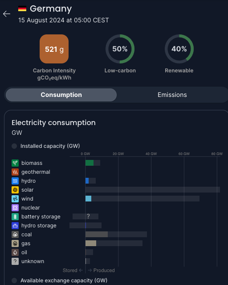The height and width of the screenshot is (285, 228).
Task: Select the Consumption tab
Action: click(61, 95)
